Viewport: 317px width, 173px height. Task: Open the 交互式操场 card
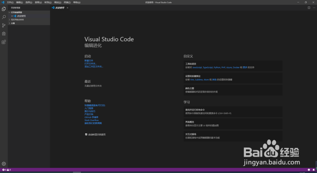(233, 136)
